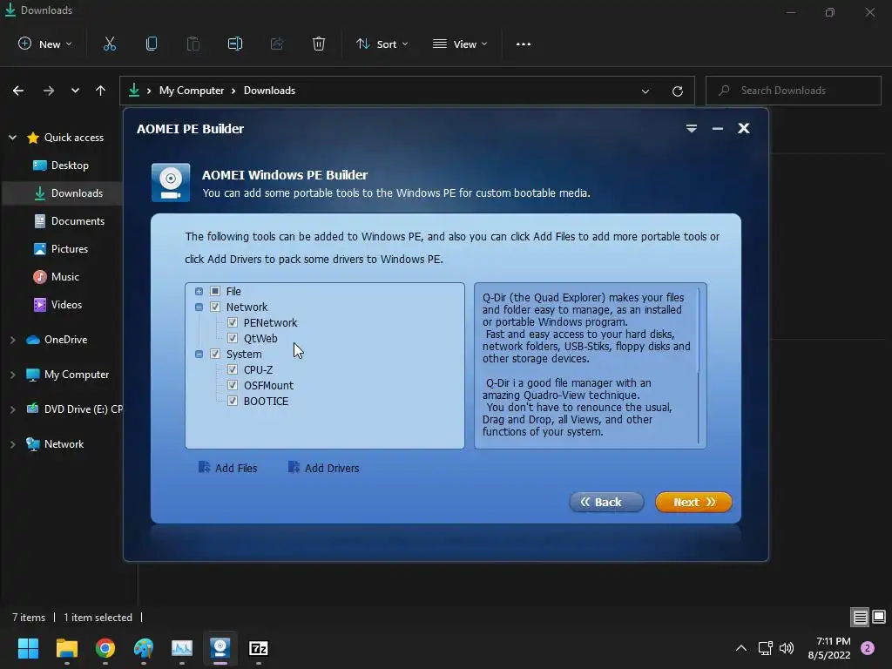The width and height of the screenshot is (892, 669).
Task: Uncheck the PENetwork checkbox
Action: pos(232,322)
